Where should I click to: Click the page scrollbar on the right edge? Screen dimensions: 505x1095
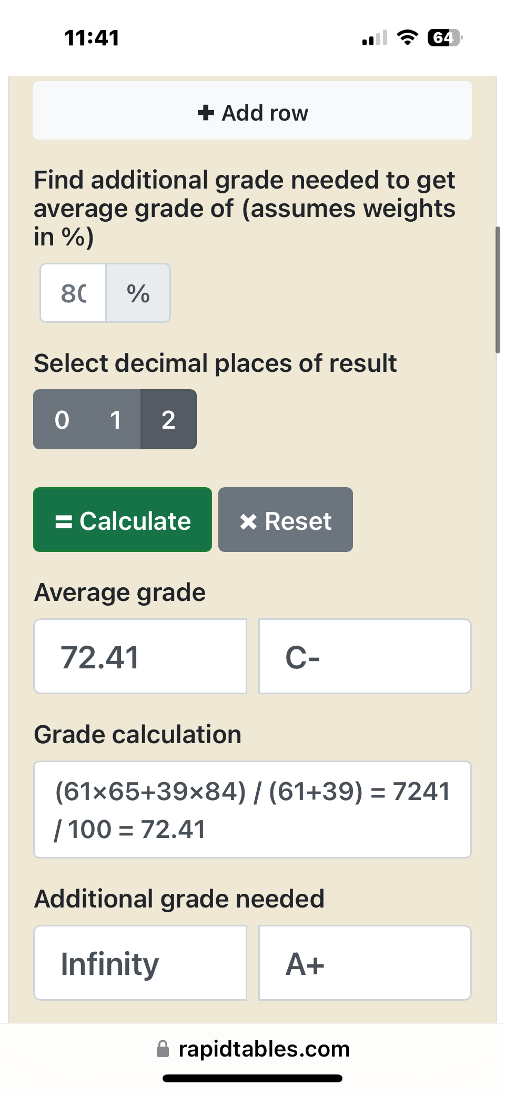pyautogui.click(x=498, y=290)
